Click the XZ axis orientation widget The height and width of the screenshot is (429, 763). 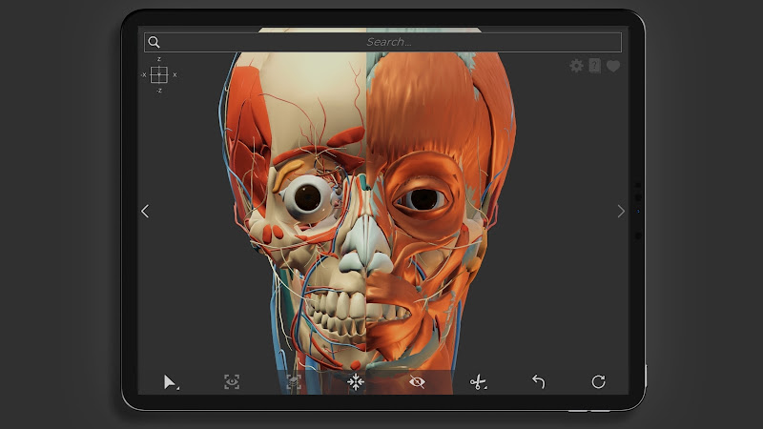tap(159, 74)
